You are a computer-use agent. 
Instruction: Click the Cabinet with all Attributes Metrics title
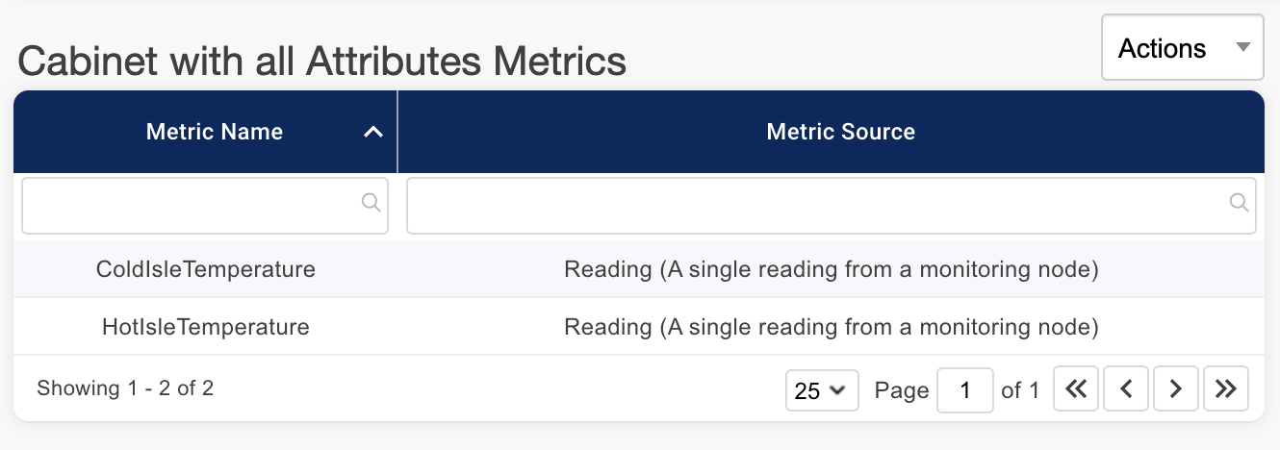322,62
